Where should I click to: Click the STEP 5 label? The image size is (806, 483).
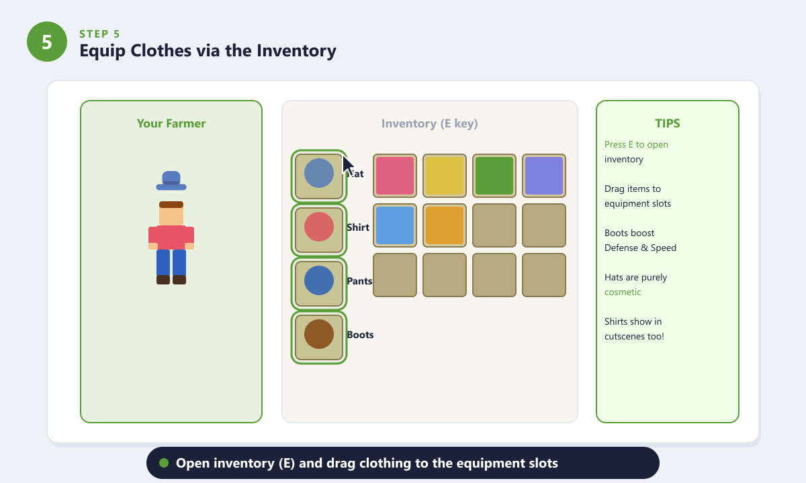(99, 34)
